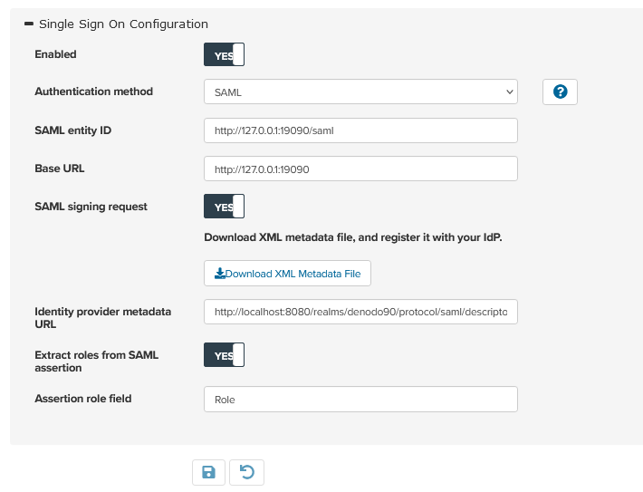Click the Single Sign On Configuration heading
Image resolution: width=643 pixels, height=492 pixels.
click(x=123, y=24)
